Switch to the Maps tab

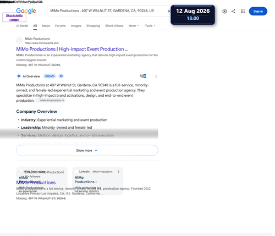point(46,26)
